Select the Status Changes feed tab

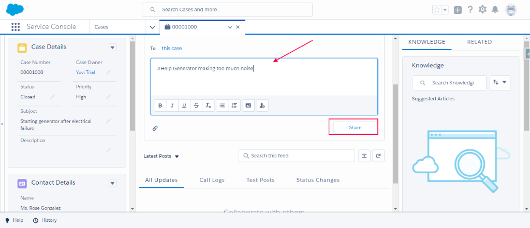click(x=318, y=180)
